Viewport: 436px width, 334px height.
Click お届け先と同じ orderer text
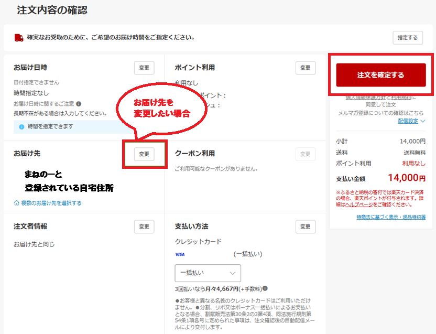(34, 244)
